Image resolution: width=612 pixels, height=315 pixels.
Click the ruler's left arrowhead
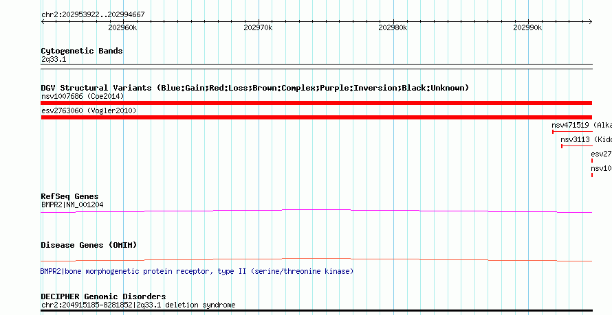(43, 22)
